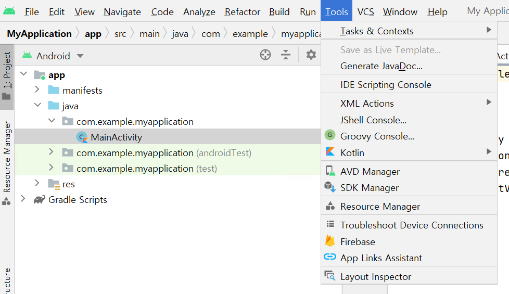Open the File menu
509x294 pixels.
pos(32,12)
